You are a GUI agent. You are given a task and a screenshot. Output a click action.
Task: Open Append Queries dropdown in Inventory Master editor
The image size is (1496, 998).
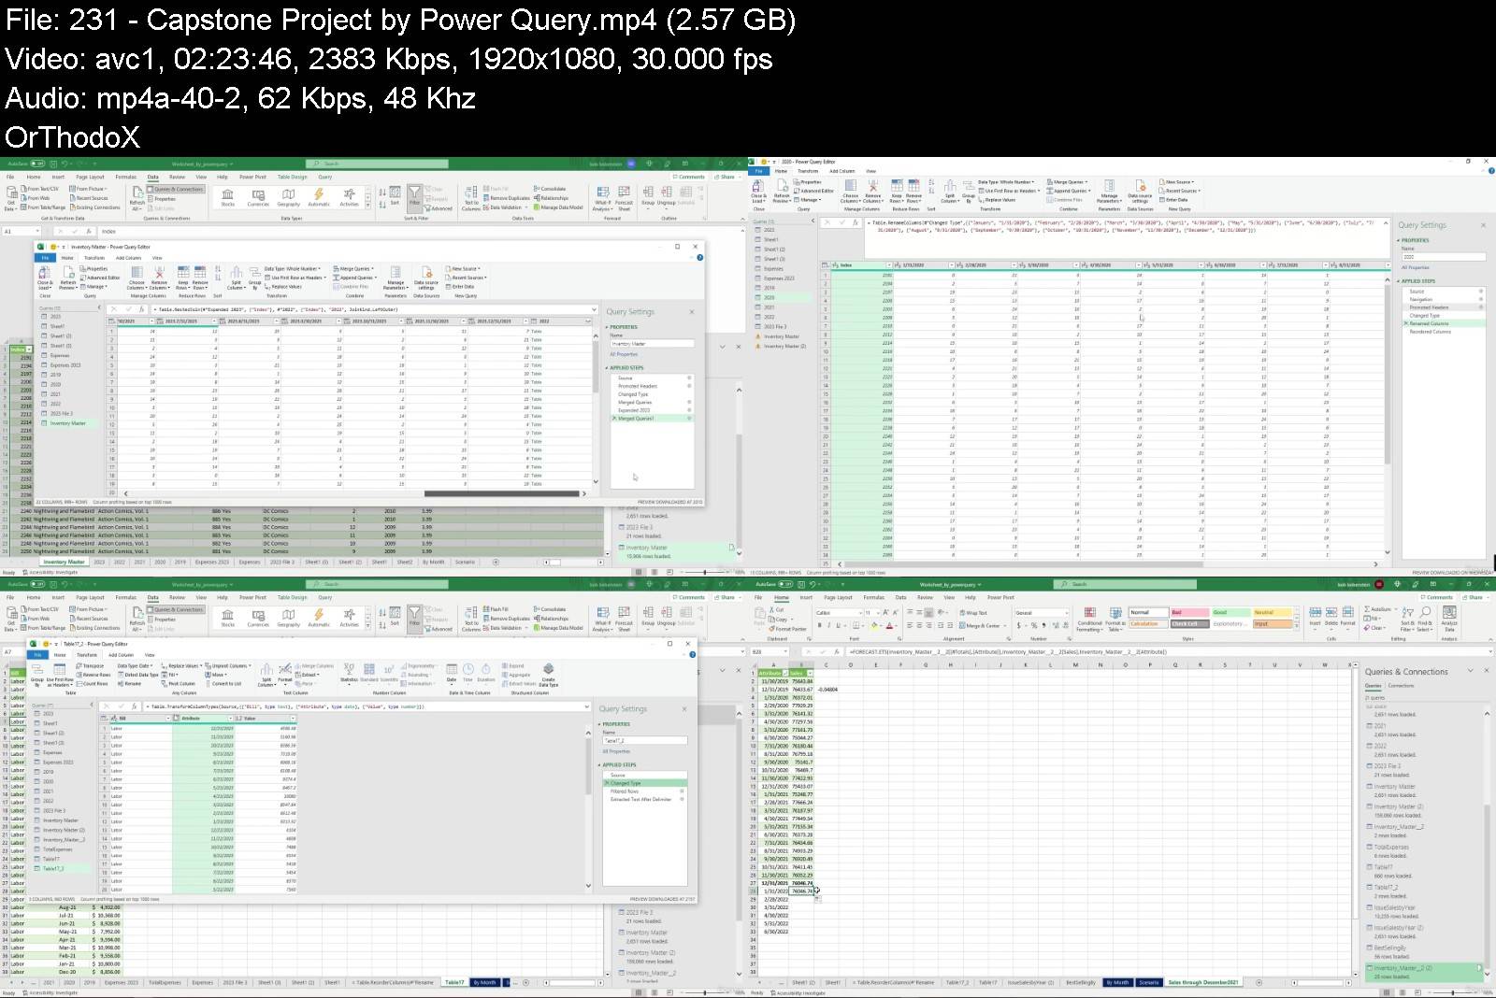pos(355,278)
